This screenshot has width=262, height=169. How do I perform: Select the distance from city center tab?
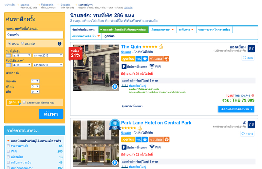[214, 30]
